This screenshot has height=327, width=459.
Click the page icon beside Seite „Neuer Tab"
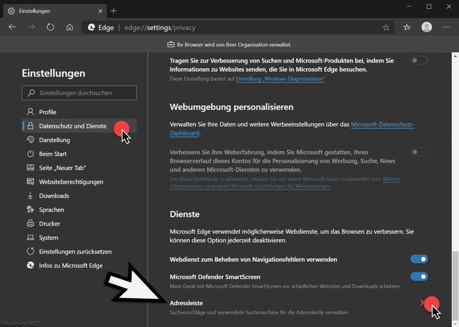coord(30,168)
